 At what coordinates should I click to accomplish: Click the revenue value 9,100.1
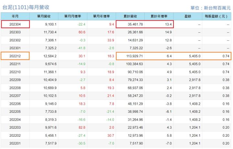coord(51,24)
